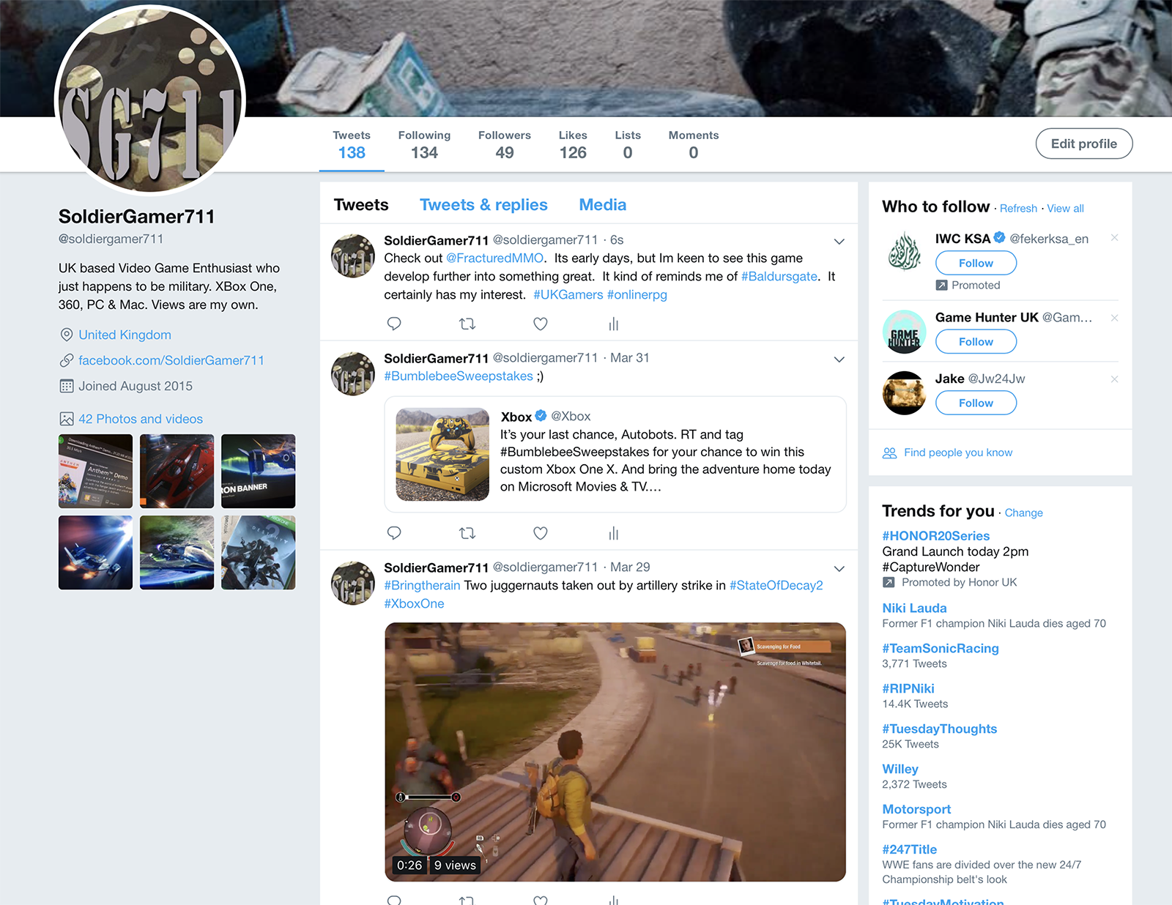Open Jake's profile avatar
This screenshot has height=905, width=1172.
click(905, 393)
